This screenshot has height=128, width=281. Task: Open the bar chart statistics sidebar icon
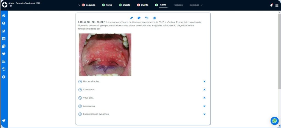[4, 61]
